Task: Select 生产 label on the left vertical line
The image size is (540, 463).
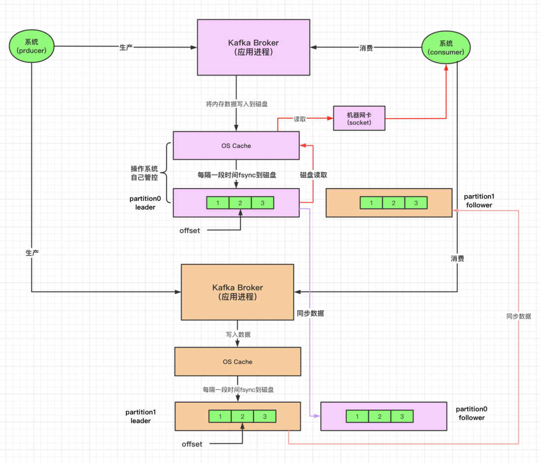Action: tap(32, 253)
